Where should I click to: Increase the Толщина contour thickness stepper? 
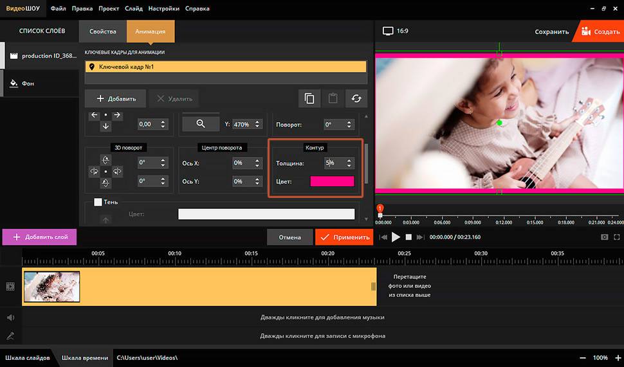tap(349, 161)
